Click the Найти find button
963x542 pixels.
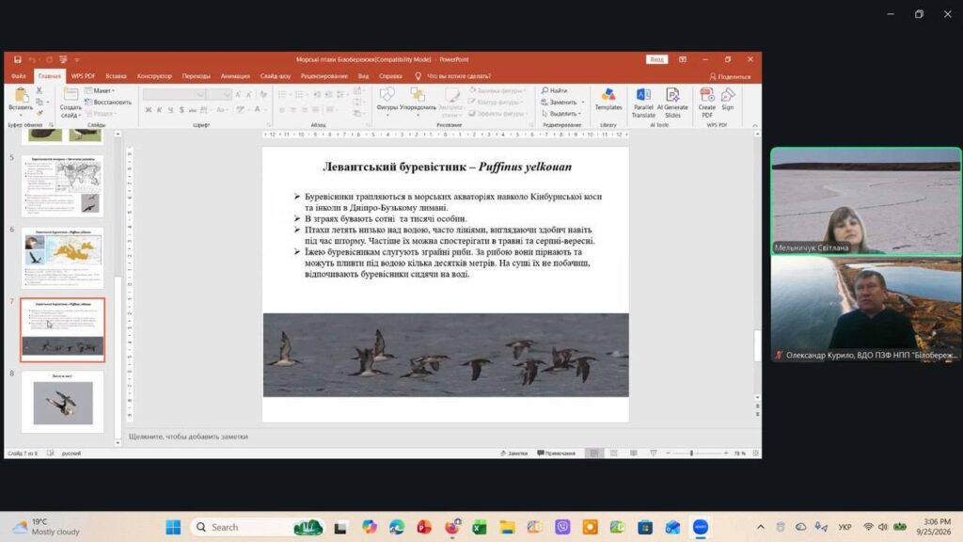click(x=555, y=90)
